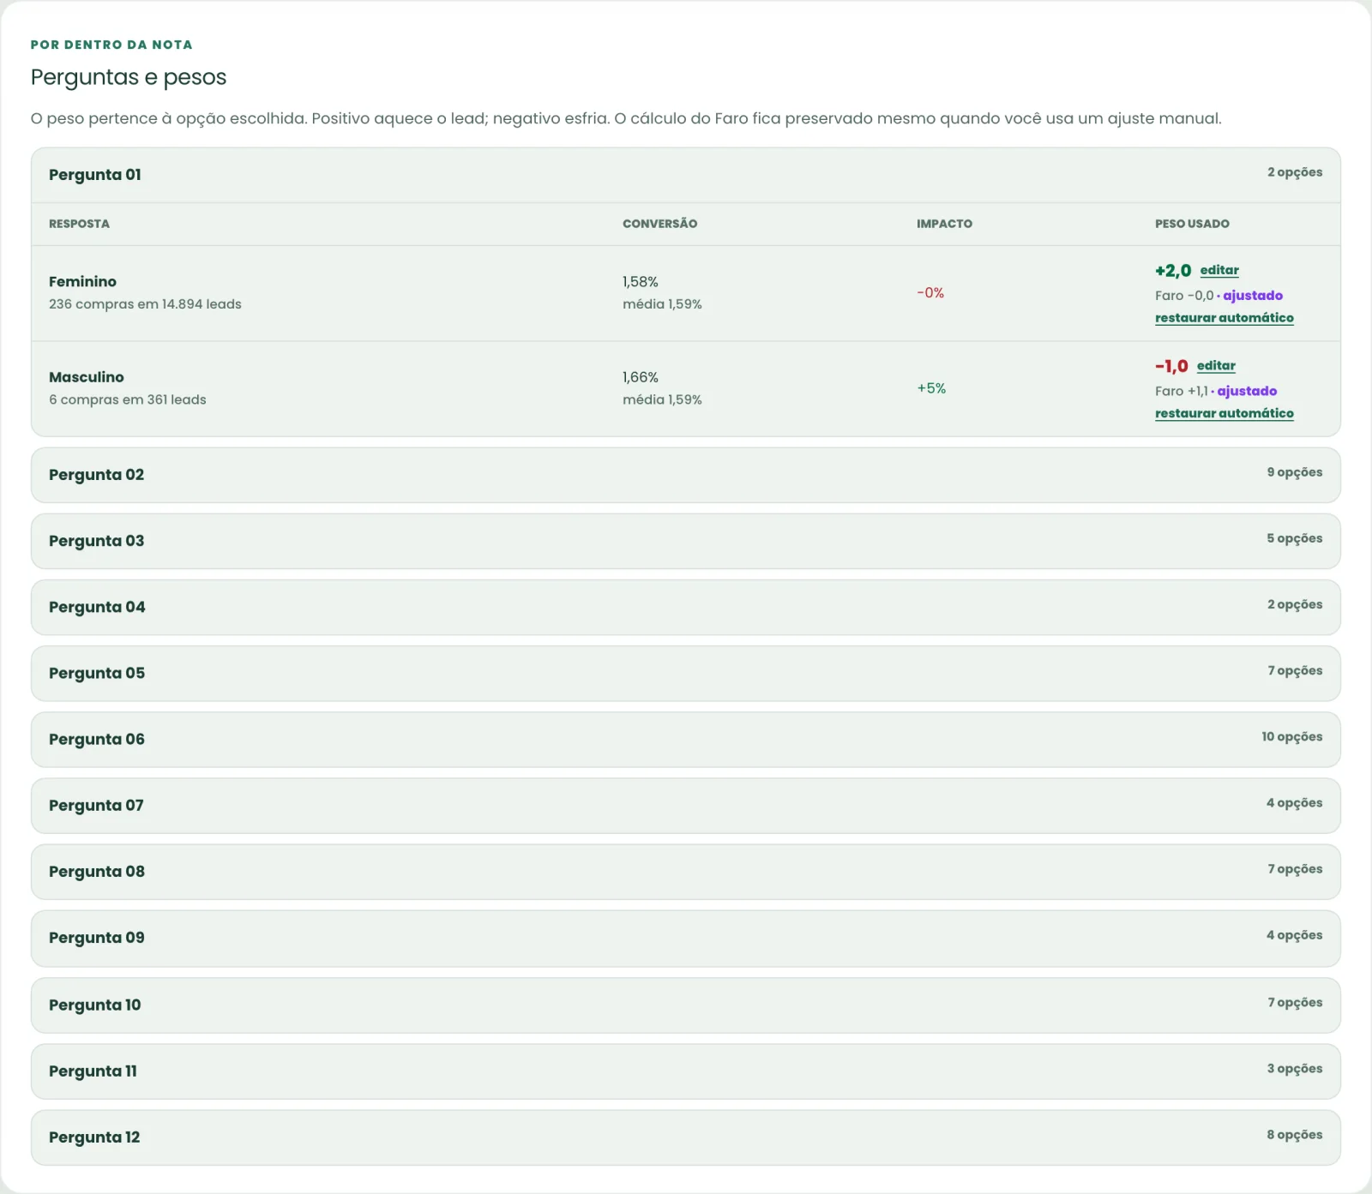Viewport: 1372px width, 1194px height.
Task: Click the CONVERSÃO column header
Action: pos(660,224)
